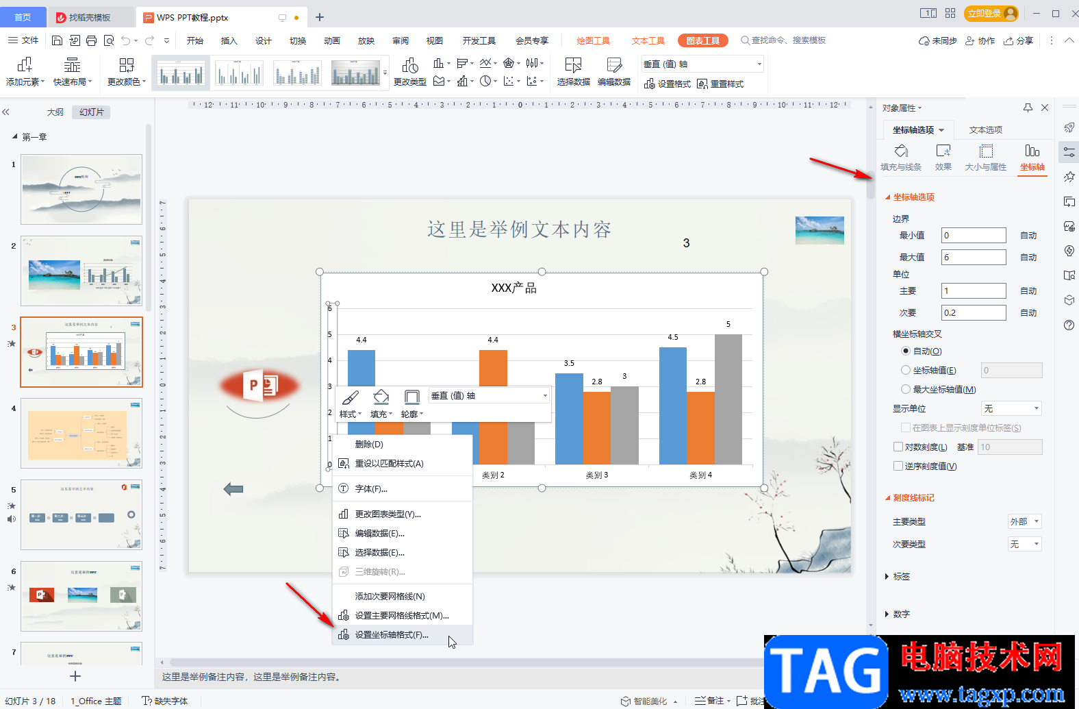The height and width of the screenshot is (709, 1079).
Task: Enable the 对数刻度(L) checkbox
Action: [898, 447]
